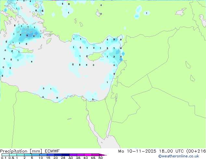Click the 0.1–0.5 mm palest legend swatch
Viewport: 206px width, 159px height.
point(6,155)
